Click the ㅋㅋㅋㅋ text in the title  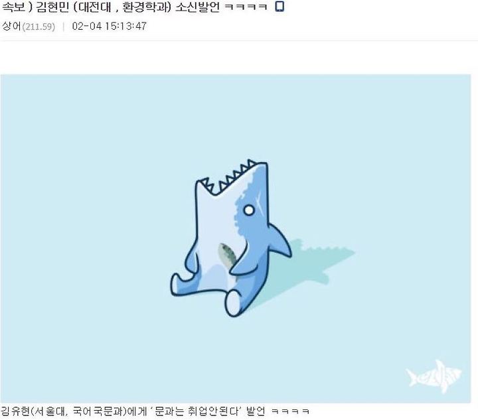pos(246,7)
